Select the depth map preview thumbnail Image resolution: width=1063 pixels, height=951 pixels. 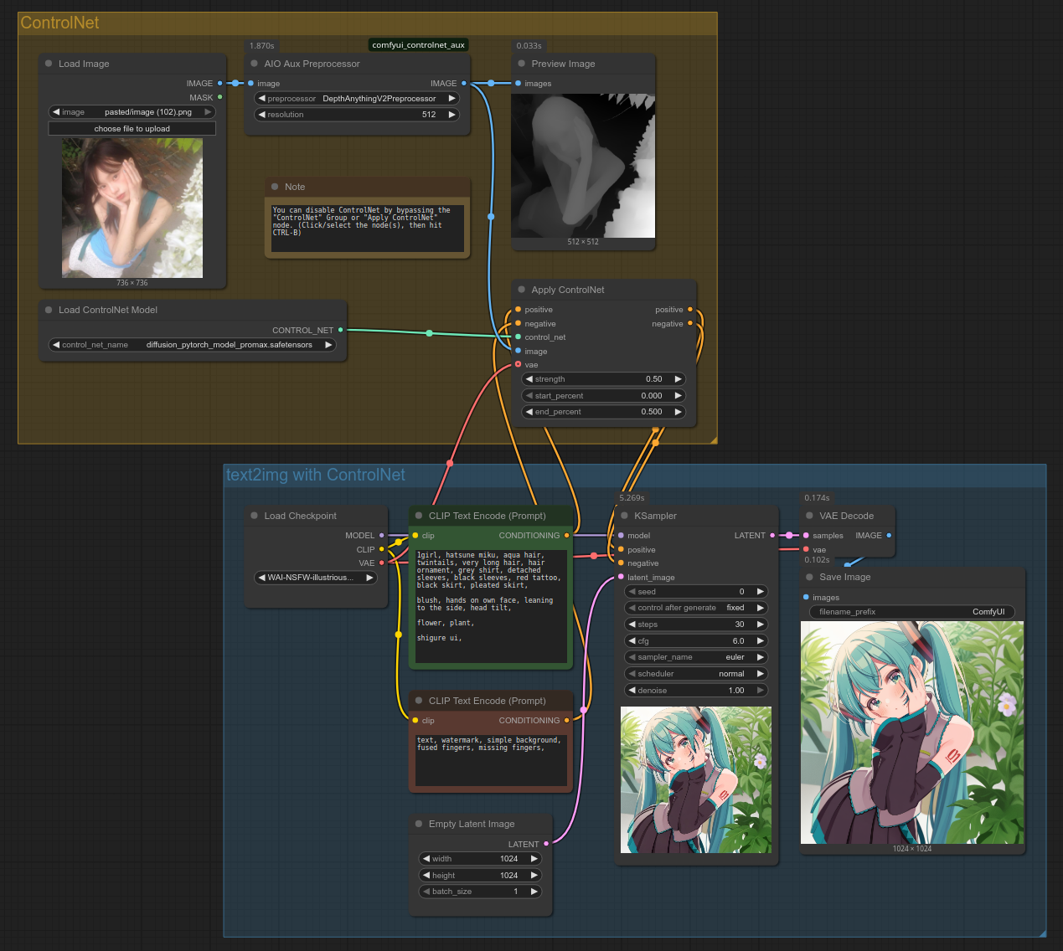(583, 166)
